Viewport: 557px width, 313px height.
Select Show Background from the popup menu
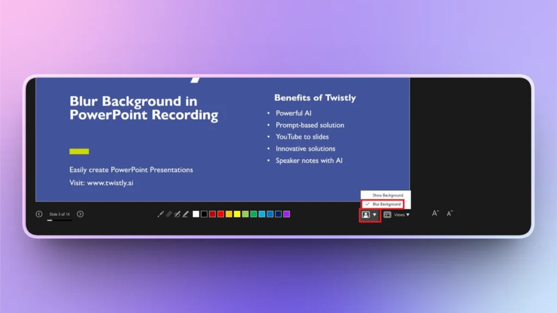387,195
